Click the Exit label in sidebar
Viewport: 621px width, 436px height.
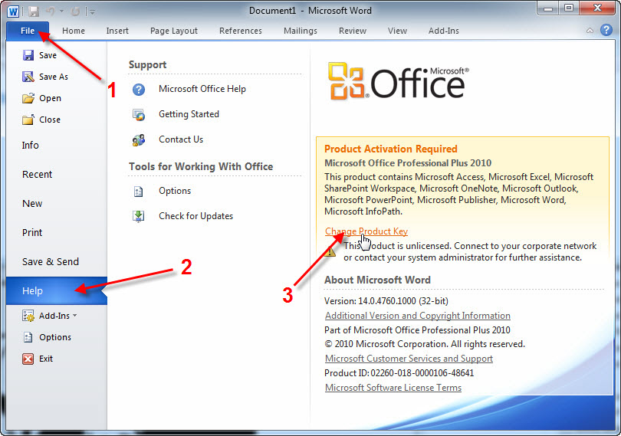[46, 359]
